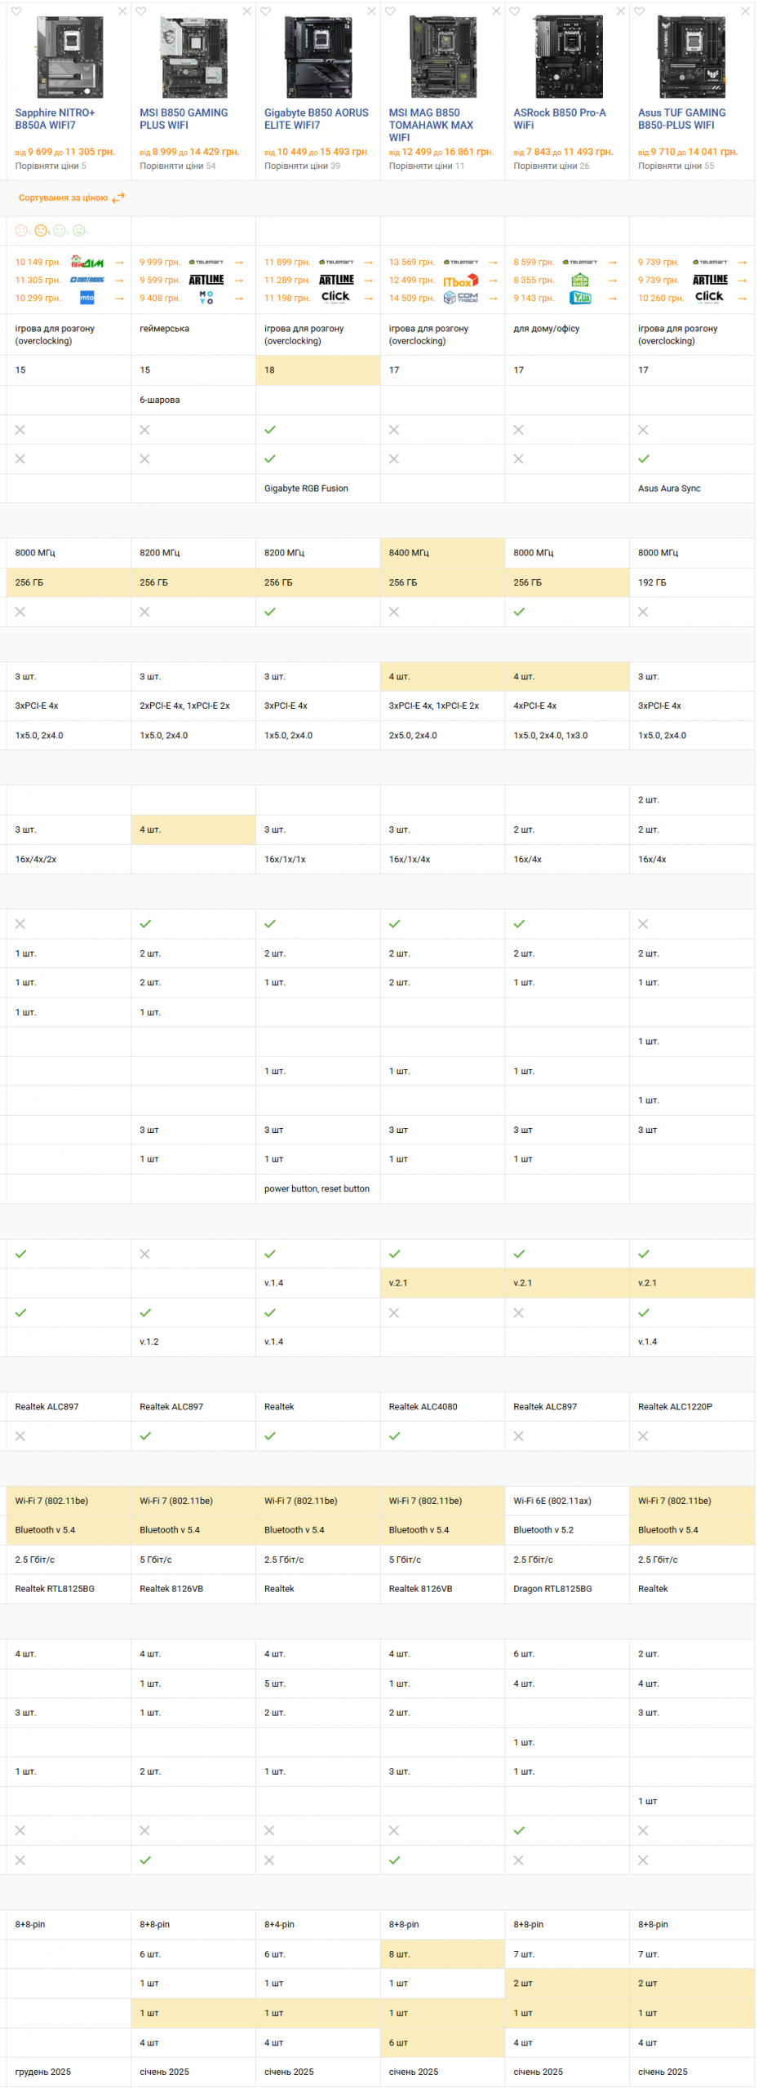Viewport: 758px width, 2088px height.
Task: Compare prices for Sapphire NITRO+ (5 offers)
Action: (51, 166)
